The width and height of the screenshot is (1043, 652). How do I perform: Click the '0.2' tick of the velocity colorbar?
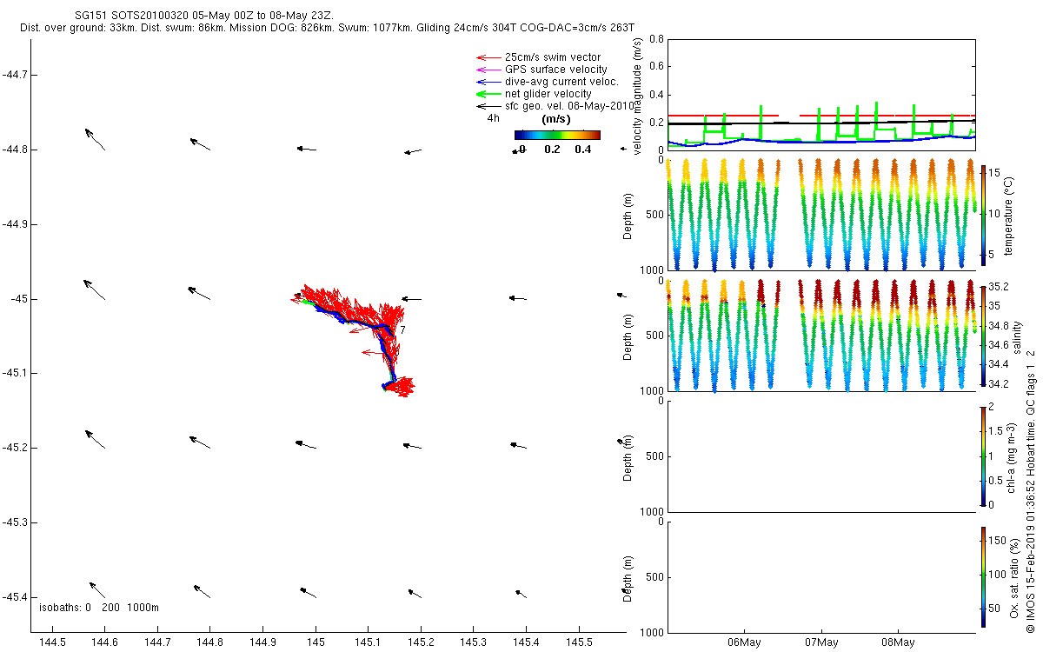pos(552,150)
